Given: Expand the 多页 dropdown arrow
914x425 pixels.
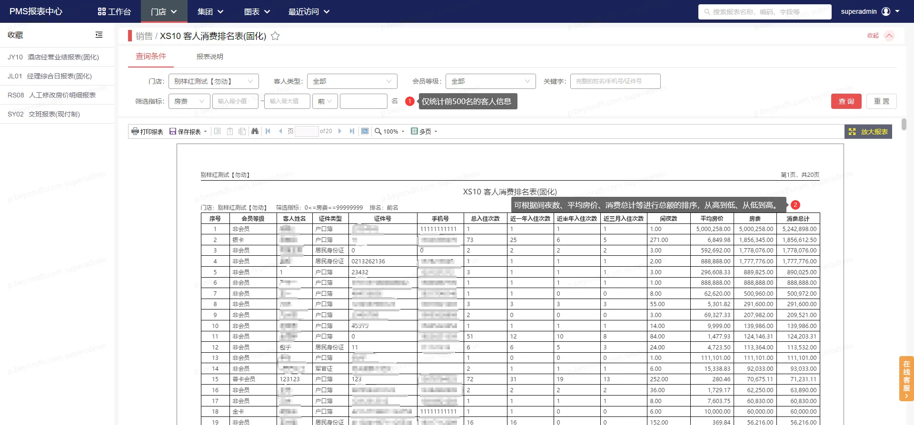Looking at the screenshot, I should click(436, 132).
